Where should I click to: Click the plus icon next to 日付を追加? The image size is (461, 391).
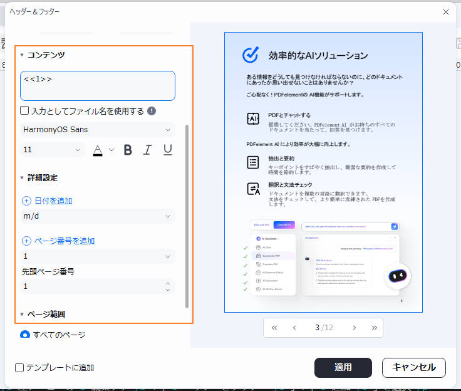[26, 201]
